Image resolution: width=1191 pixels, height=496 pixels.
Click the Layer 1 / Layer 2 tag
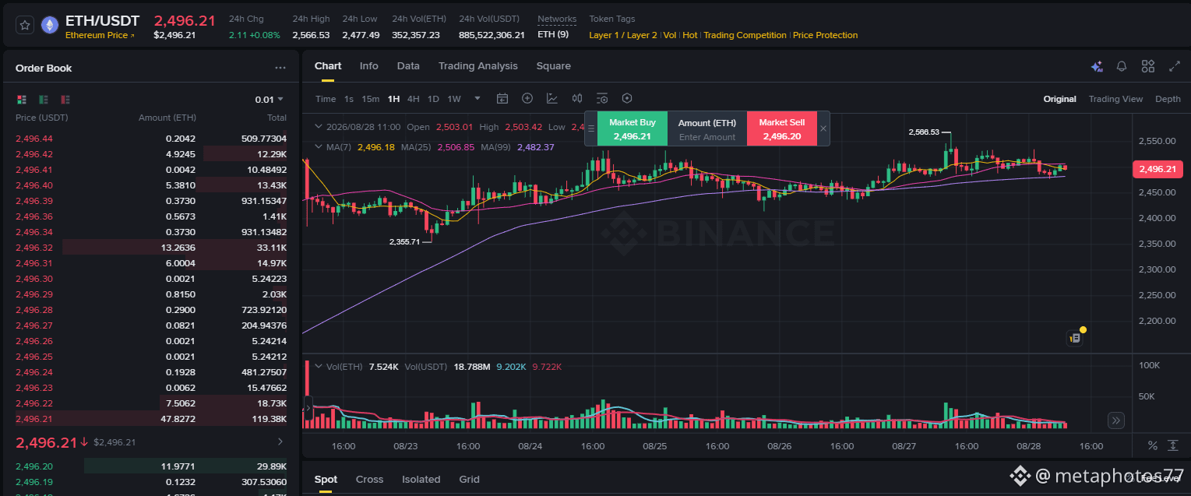click(623, 35)
